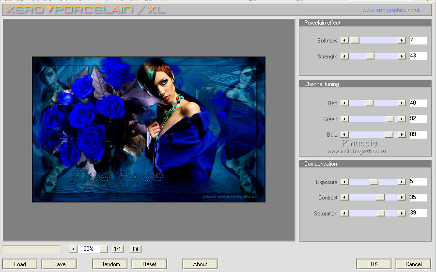Open the About dialog
This screenshot has height=272, width=436.
(x=200, y=264)
